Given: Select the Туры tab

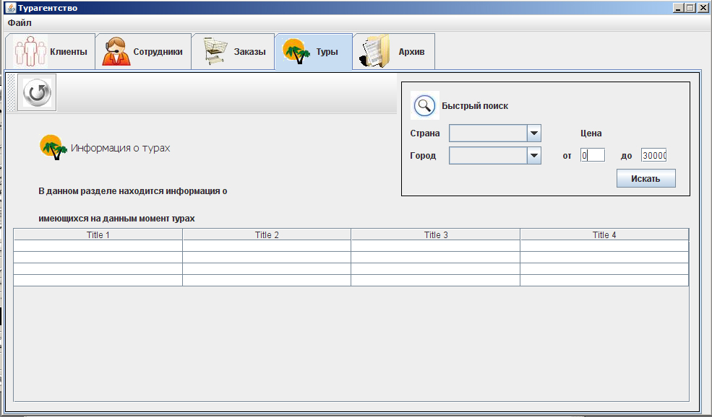Looking at the screenshot, I should pos(313,52).
